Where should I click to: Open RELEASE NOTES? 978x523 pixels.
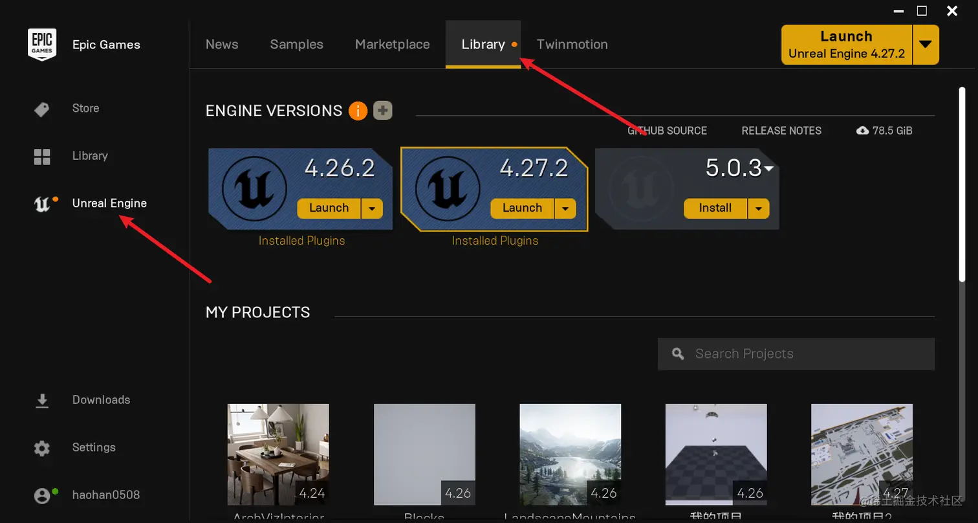pyautogui.click(x=781, y=130)
